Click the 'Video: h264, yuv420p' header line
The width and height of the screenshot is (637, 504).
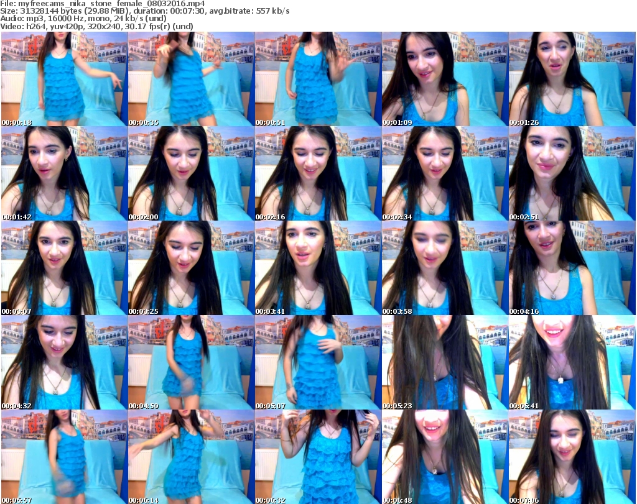[x=96, y=26]
